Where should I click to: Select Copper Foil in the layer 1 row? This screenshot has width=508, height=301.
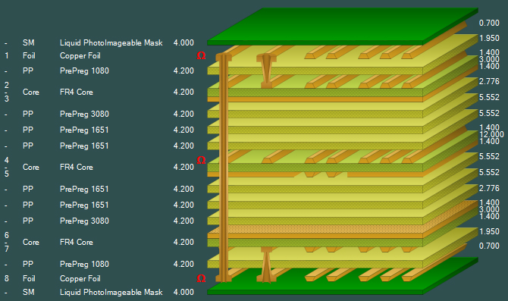click(x=80, y=56)
